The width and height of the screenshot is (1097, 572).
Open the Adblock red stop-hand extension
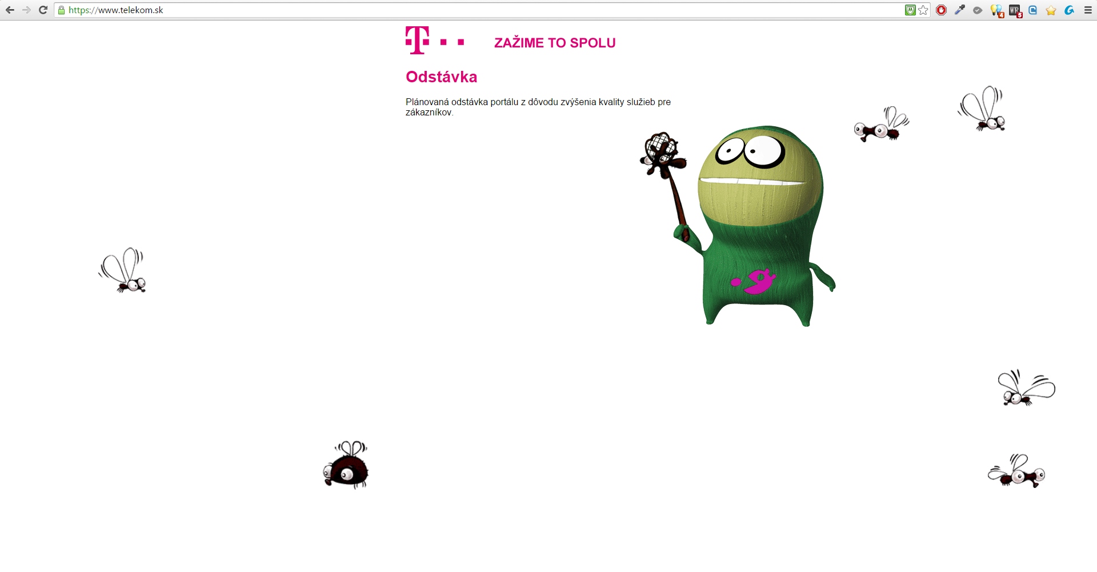coord(942,10)
